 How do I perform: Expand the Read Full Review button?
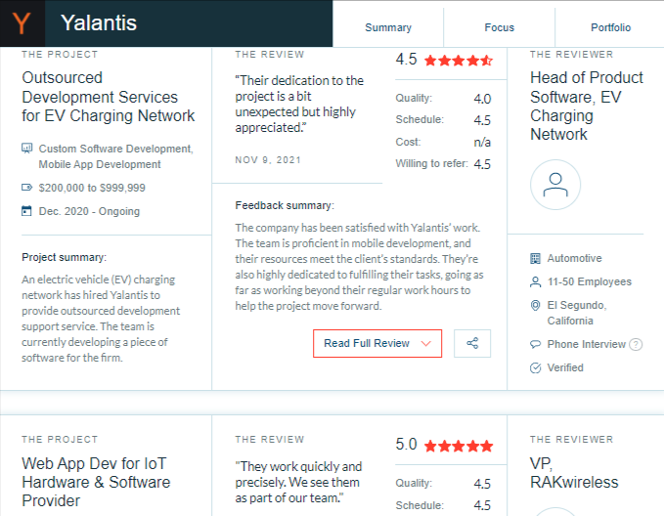(x=377, y=343)
